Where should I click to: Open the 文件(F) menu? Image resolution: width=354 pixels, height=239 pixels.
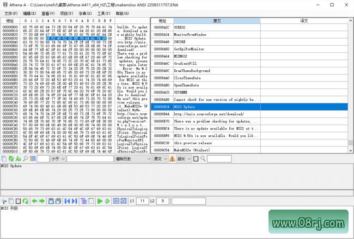(11, 14)
